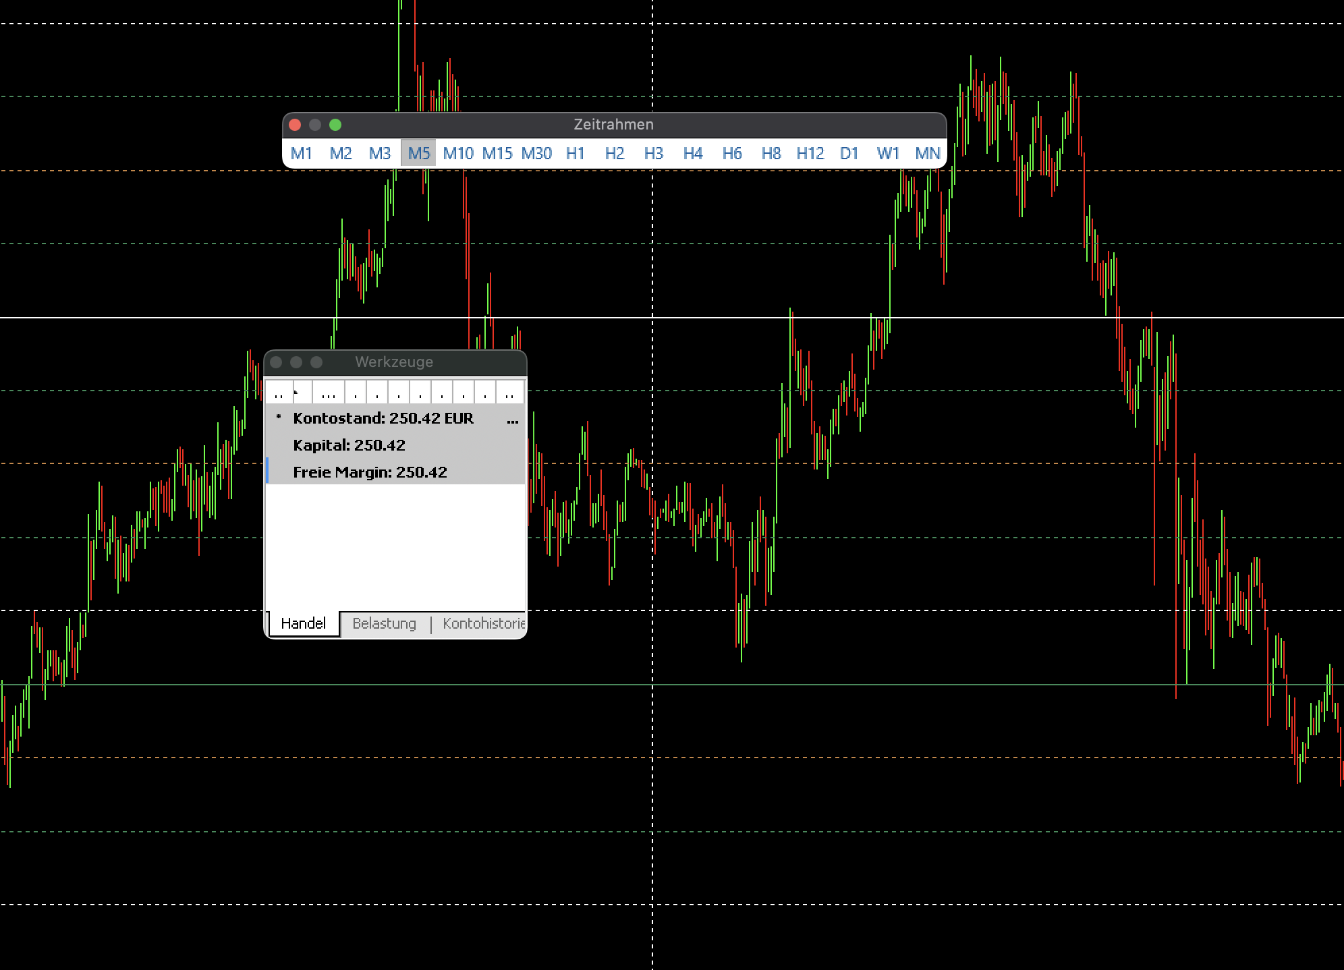This screenshot has width=1344, height=970.
Task: Set chart period to H8
Action: coord(771,153)
